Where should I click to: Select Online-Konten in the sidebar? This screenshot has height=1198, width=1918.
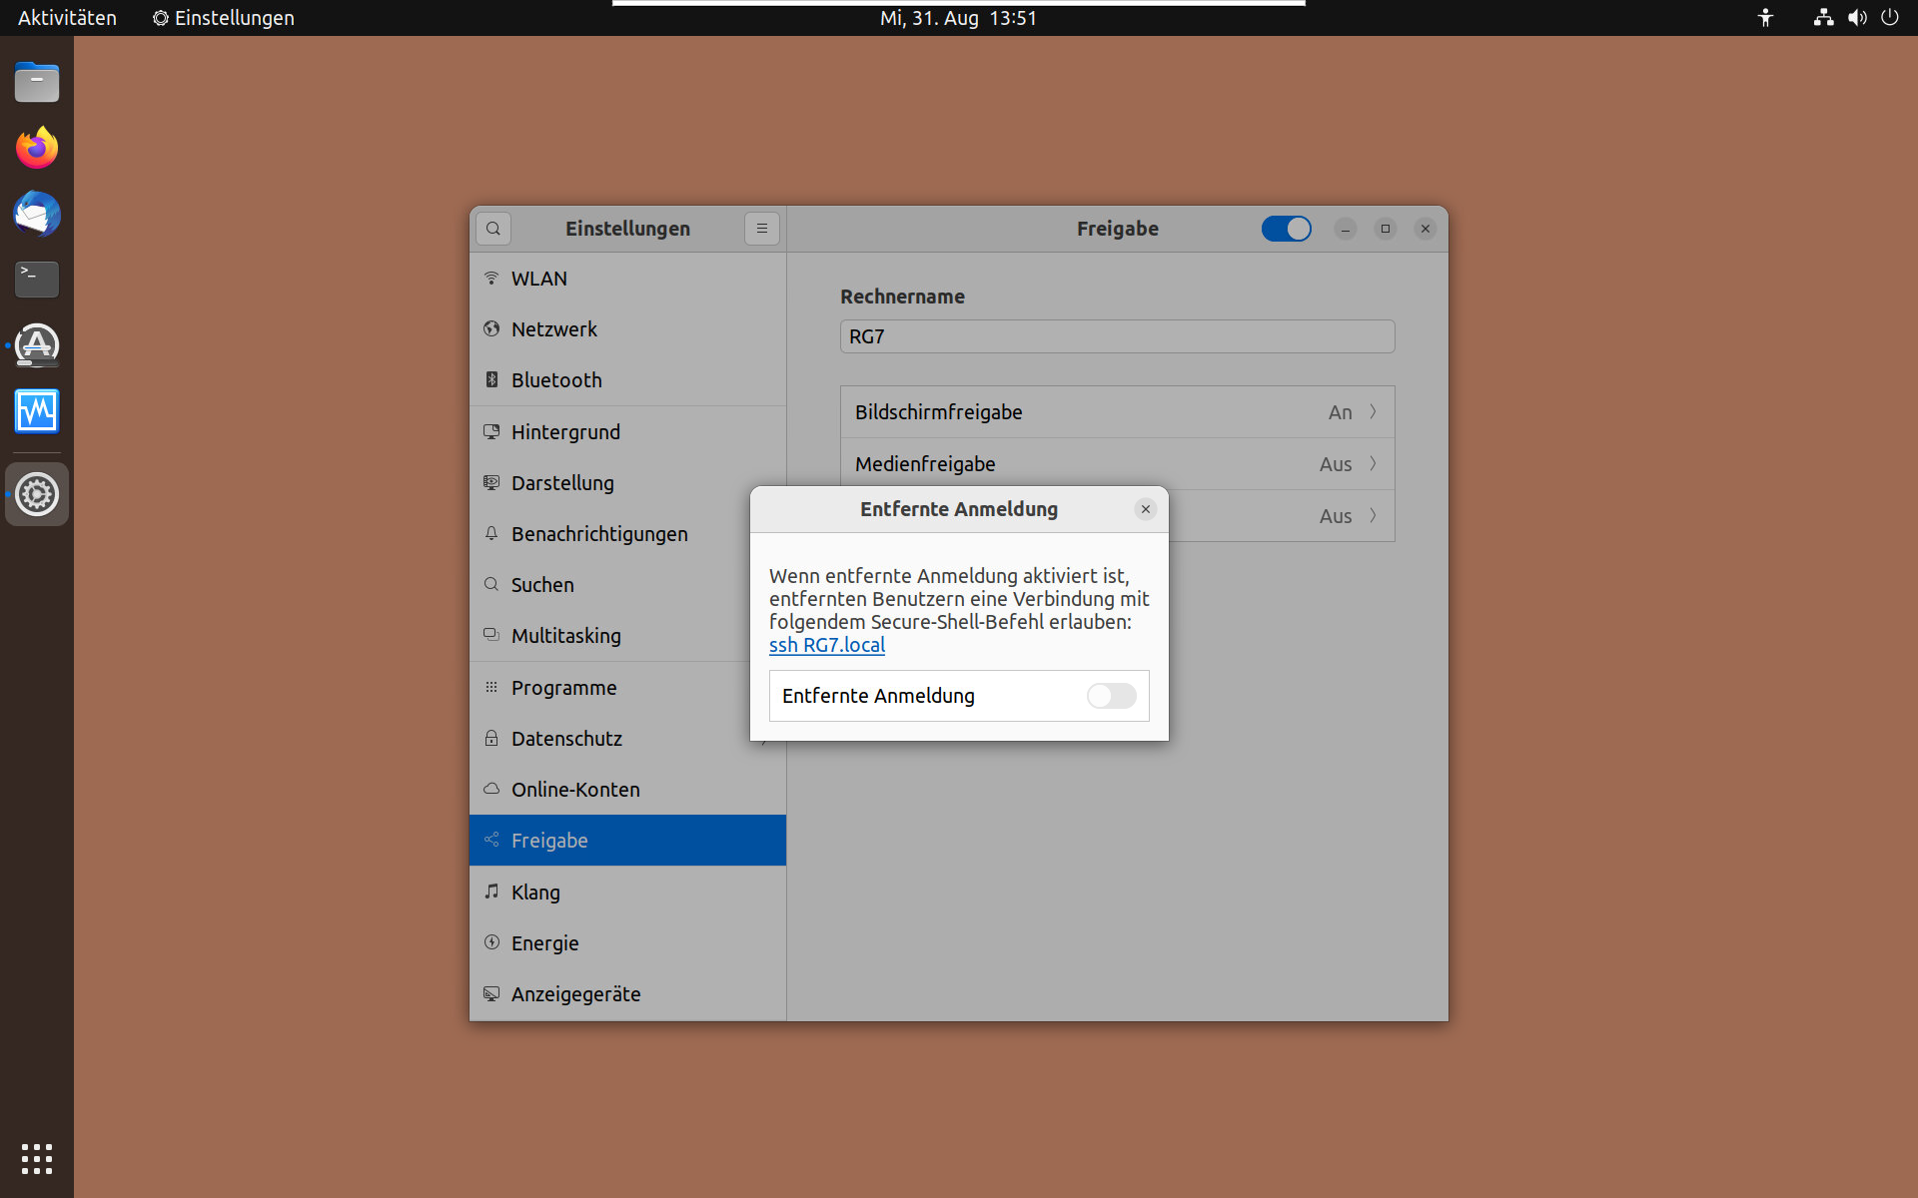coord(575,790)
